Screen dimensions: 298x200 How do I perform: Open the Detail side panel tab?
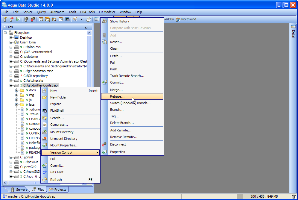click(x=294, y=31)
